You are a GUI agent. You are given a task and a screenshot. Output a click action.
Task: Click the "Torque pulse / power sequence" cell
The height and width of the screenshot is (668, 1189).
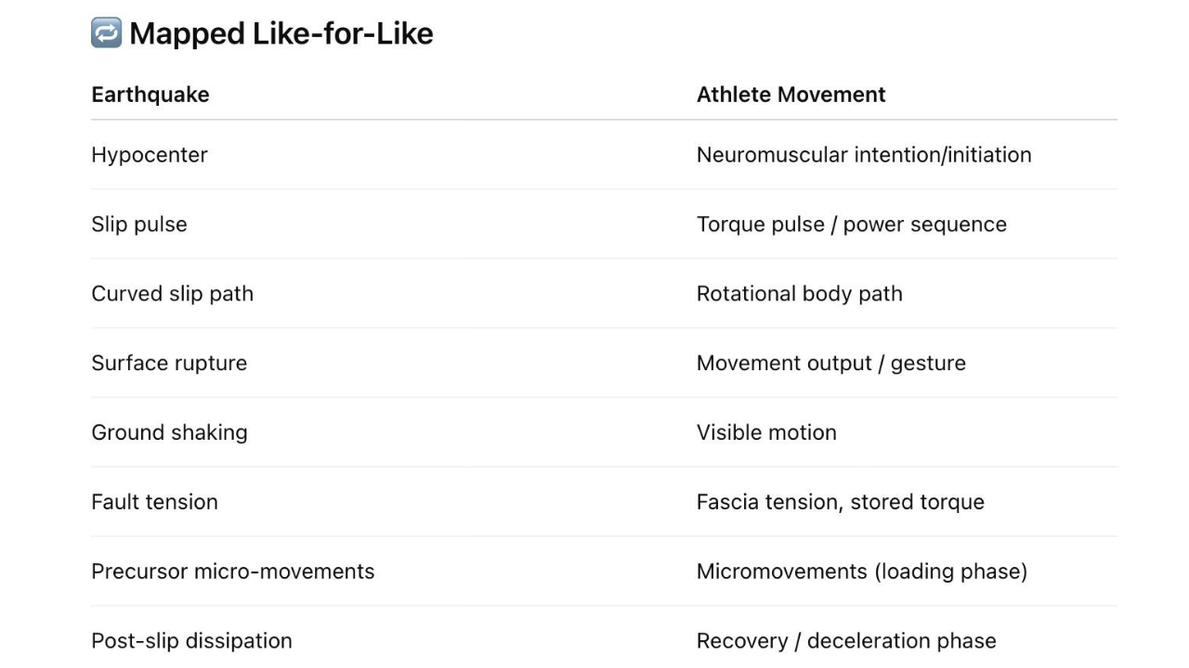pyautogui.click(x=851, y=225)
